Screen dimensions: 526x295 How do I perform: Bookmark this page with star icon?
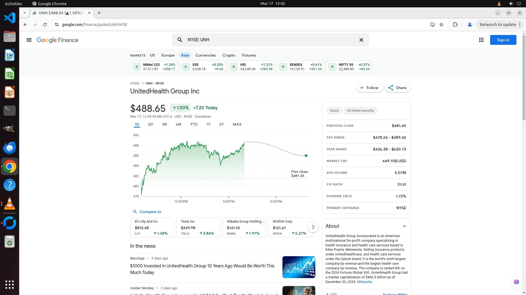pos(441,25)
